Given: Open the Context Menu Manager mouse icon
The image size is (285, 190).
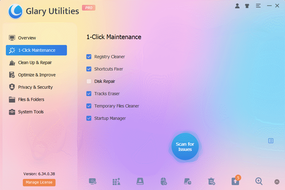Looking at the screenshot, I should [x=164, y=181].
